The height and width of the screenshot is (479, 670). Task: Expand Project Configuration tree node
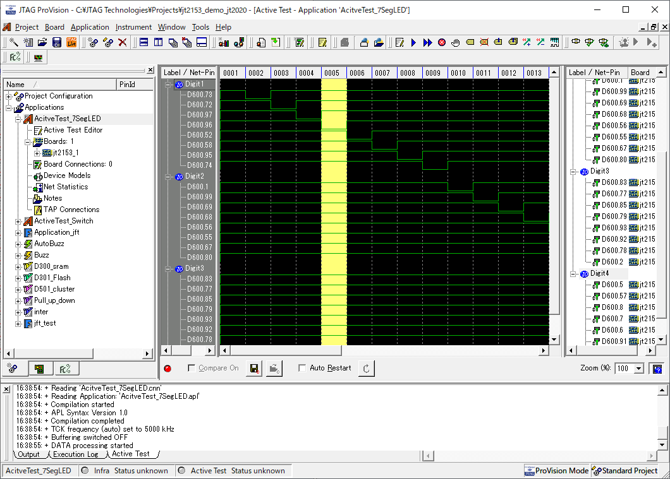(9, 97)
